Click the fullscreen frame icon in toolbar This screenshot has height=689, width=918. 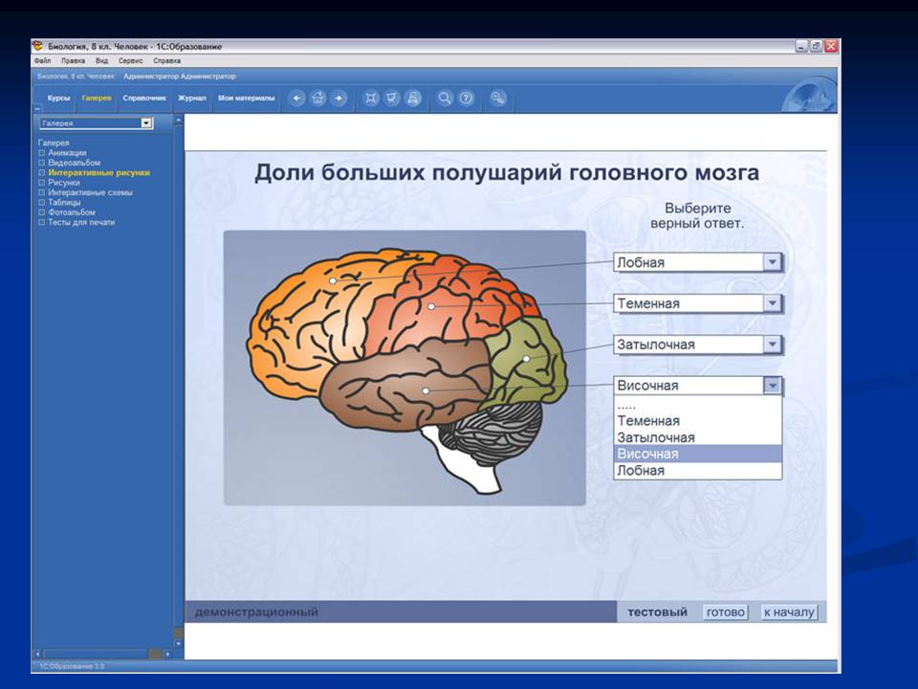(x=371, y=98)
